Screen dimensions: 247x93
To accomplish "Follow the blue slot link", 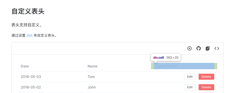I will pyautogui.click(x=29, y=35).
